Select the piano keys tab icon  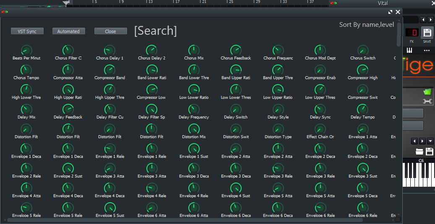click(x=410, y=51)
